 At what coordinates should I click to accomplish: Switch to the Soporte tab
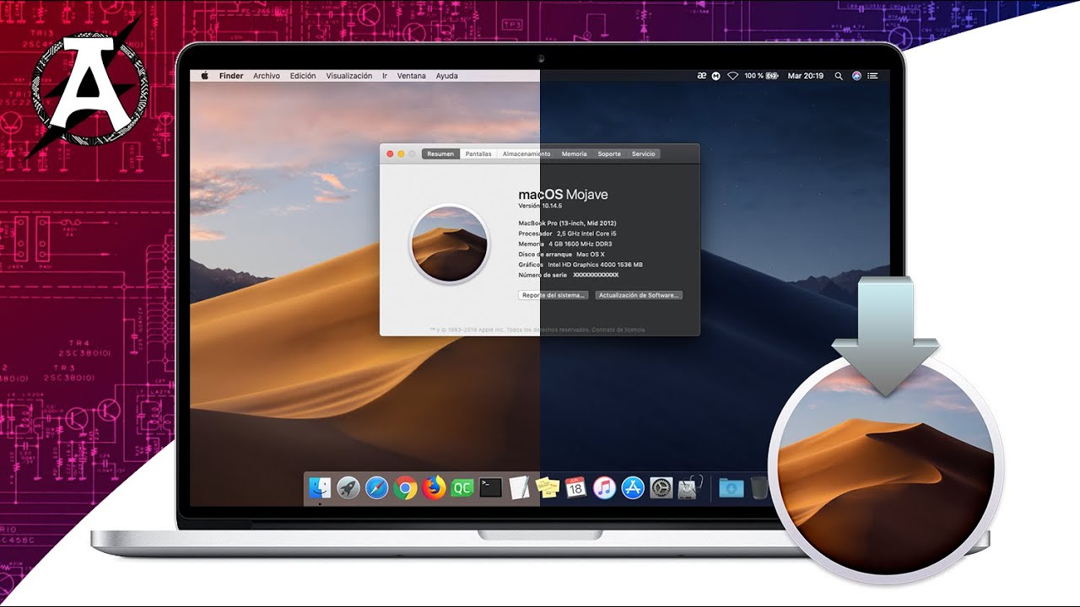click(x=609, y=154)
